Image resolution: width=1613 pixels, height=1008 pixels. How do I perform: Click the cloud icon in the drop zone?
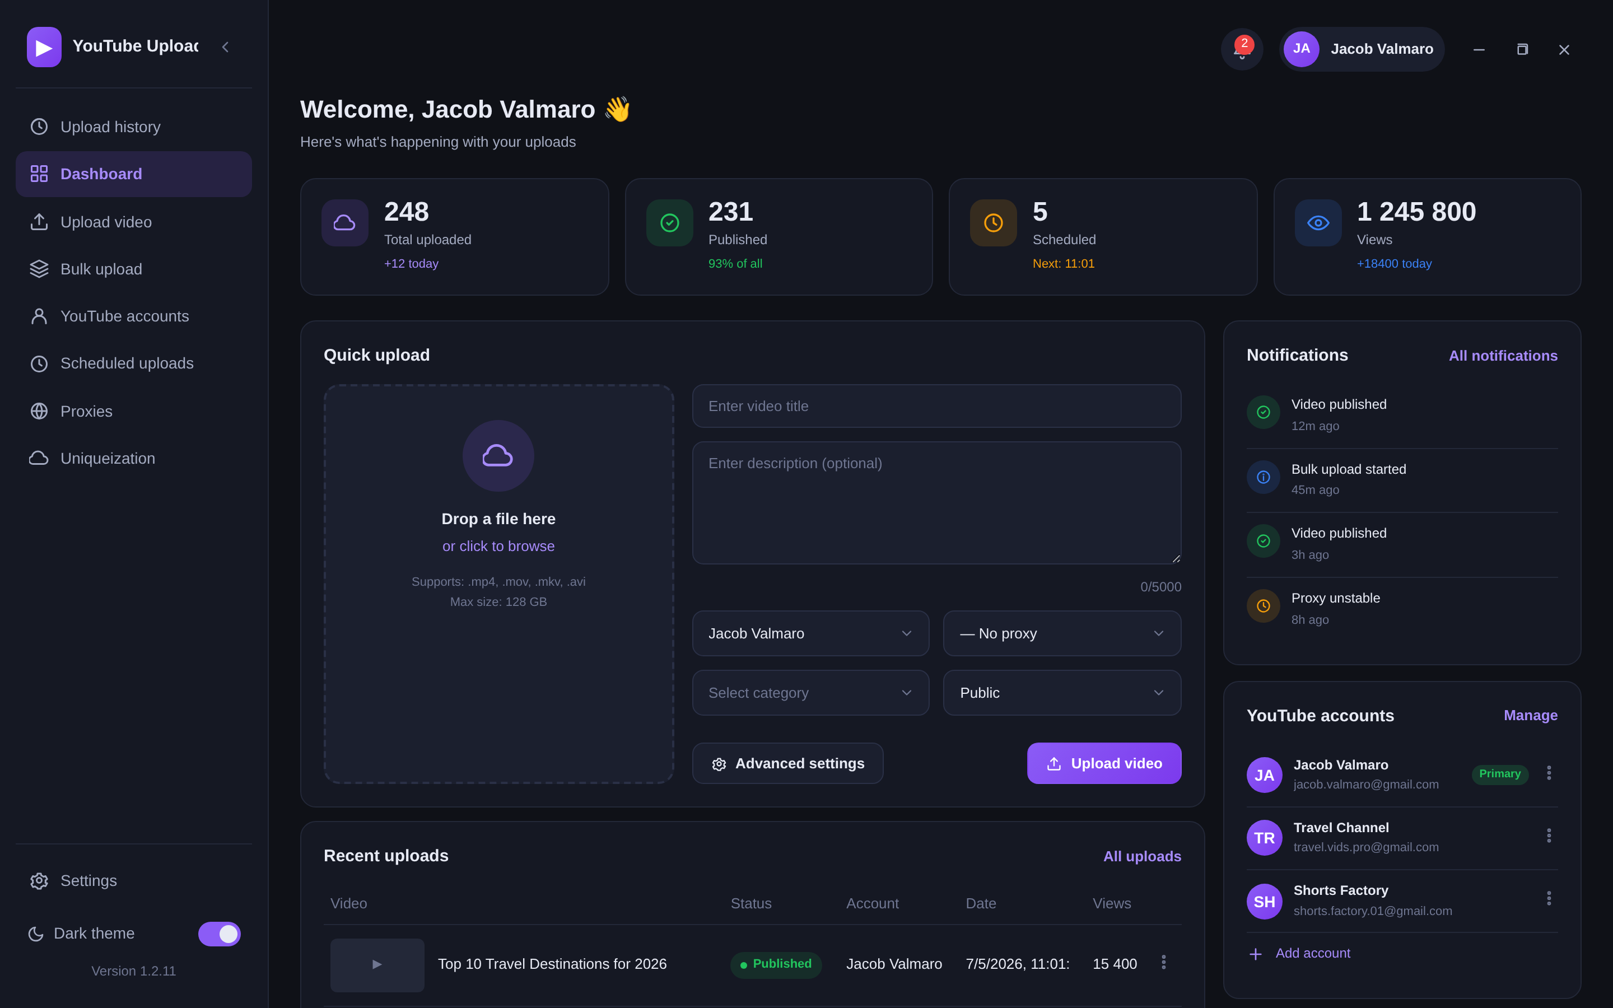(498, 455)
